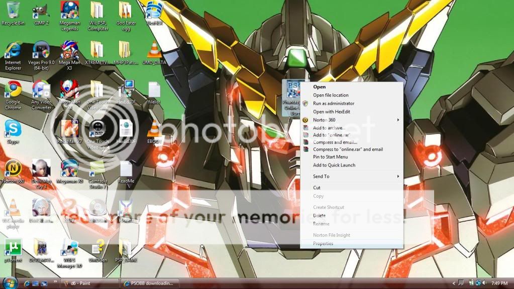Open the Windows Start button
This screenshot has width=514, height=289.
click(10, 282)
